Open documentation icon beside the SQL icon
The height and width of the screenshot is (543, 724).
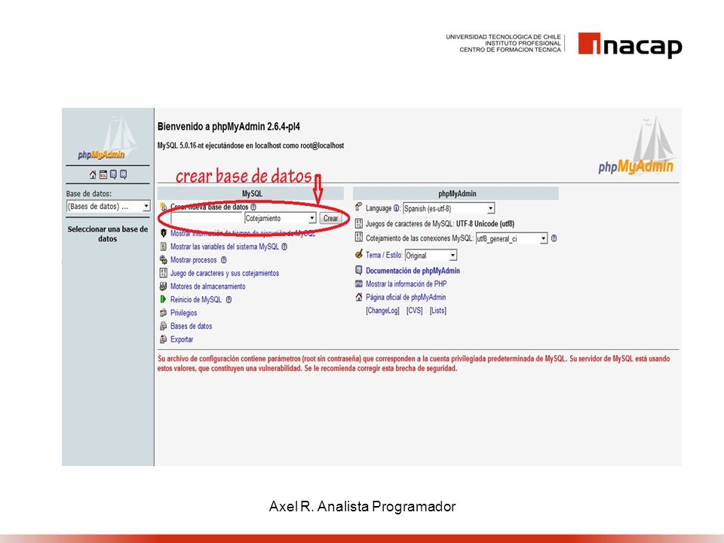[x=113, y=174]
